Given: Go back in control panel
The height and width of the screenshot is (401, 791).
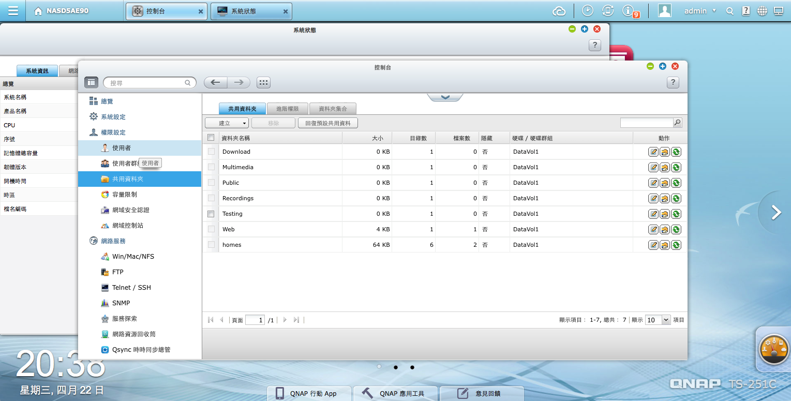Looking at the screenshot, I should [216, 82].
